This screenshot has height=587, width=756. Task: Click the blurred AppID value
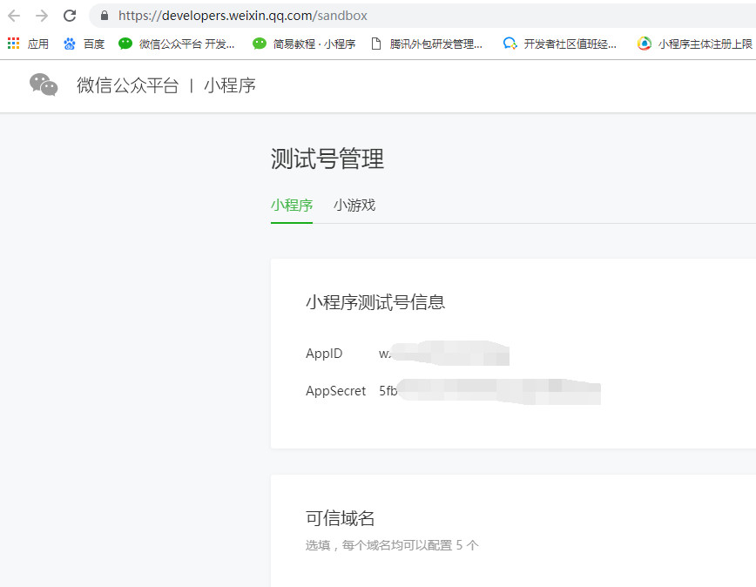tap(444, 354)
